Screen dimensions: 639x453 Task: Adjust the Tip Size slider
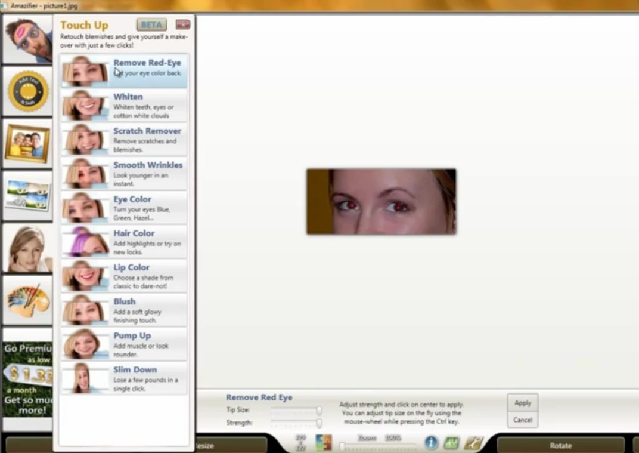pos(296,410)
